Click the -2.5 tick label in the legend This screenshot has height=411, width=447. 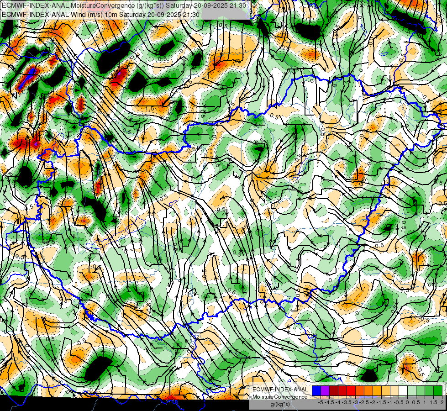tap(363, 402)
